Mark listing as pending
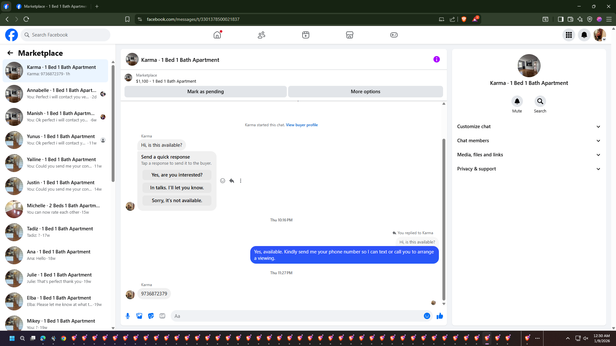This screenshot has width=616, height=346. [206, 92]
